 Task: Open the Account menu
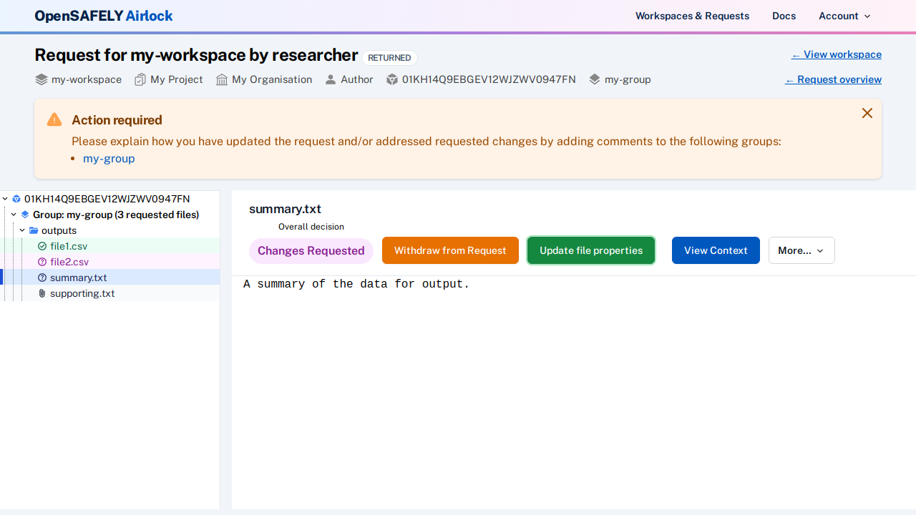pyautogui.click(x=844, y=16)
